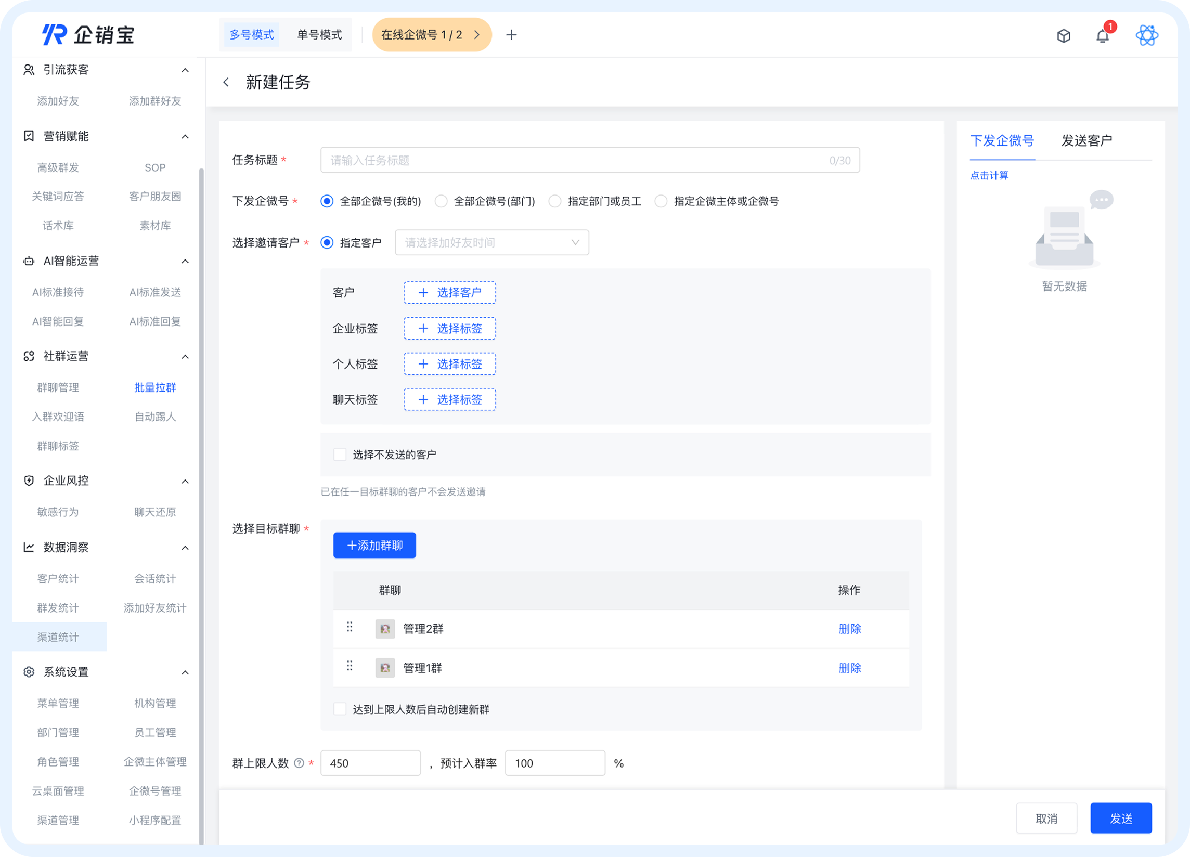Click the 企业风控 shield icon
This screenshot has height=857, width=1190.
pos(29,481)
